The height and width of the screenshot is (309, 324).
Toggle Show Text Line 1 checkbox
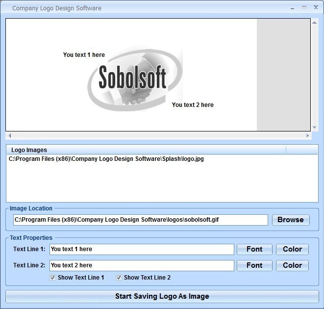click(52, 277)
